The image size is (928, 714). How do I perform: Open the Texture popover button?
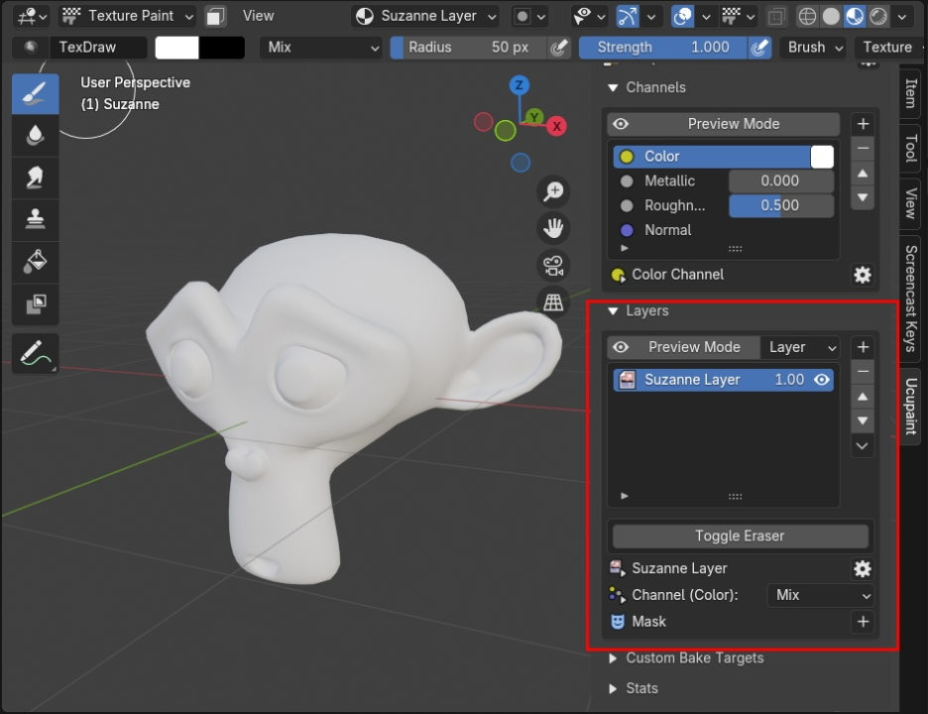pyautogui.click(x=889, y=48)
